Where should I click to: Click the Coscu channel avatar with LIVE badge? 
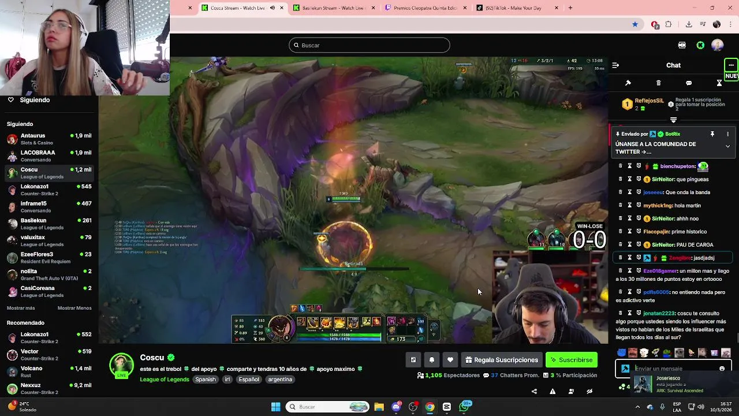coord(122,366)
